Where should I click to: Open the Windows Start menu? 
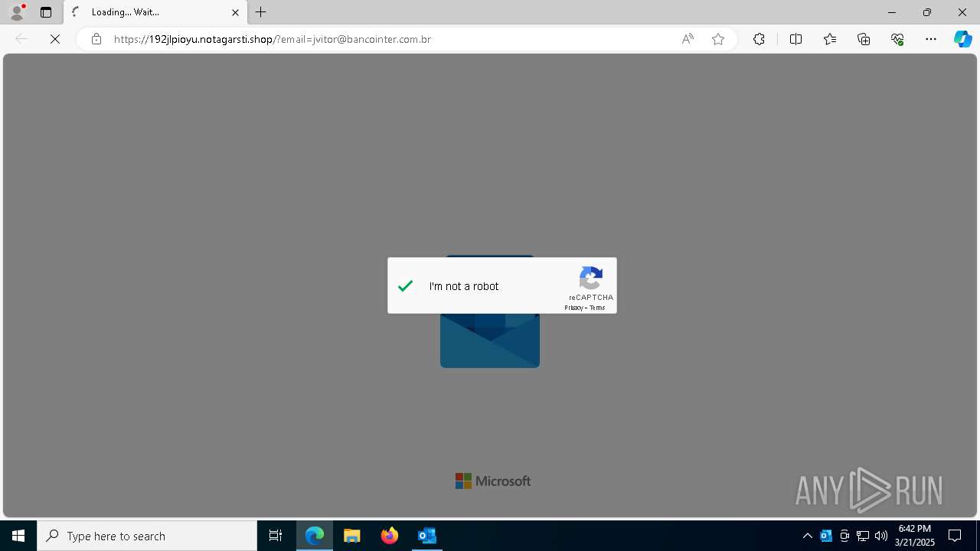click(x=18, y=536)
